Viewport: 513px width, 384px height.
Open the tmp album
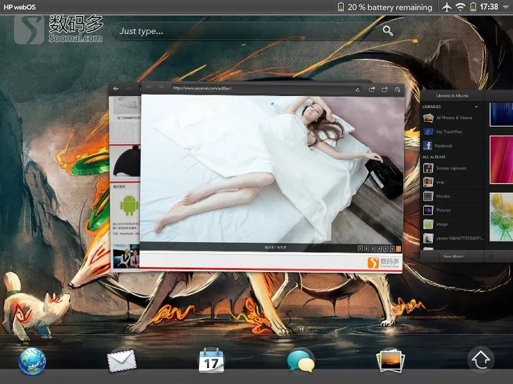coord(453,182)
